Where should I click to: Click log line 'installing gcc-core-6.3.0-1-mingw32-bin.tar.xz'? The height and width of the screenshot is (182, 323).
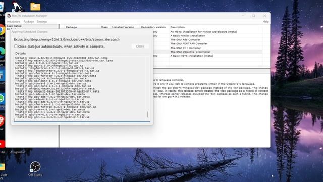point(53,86)
